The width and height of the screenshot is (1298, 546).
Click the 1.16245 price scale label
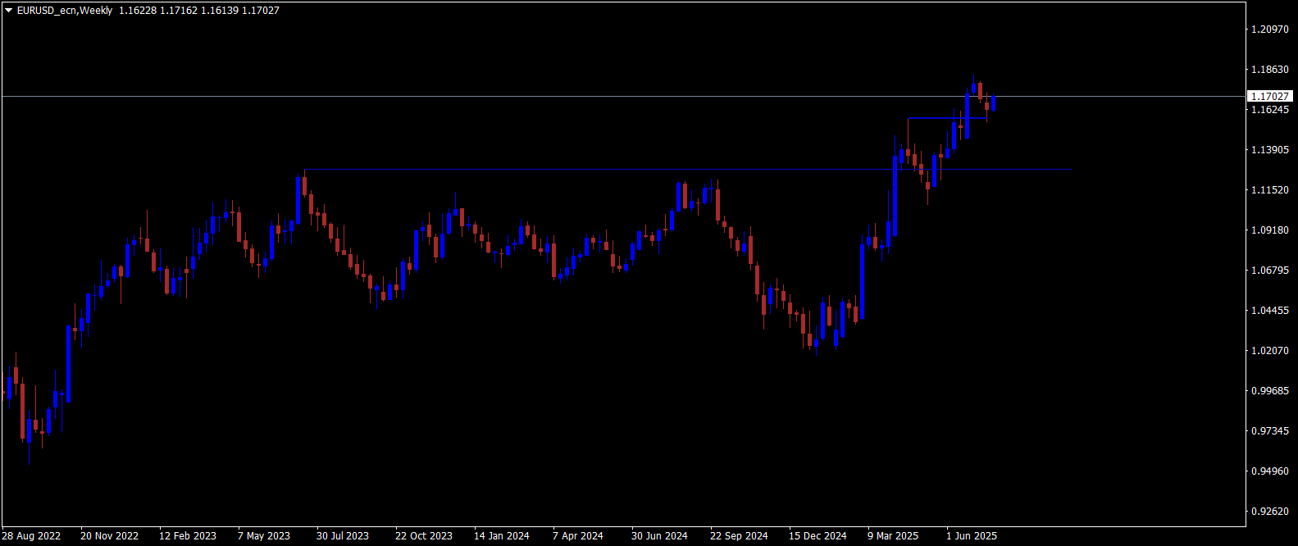[1270, 110]
